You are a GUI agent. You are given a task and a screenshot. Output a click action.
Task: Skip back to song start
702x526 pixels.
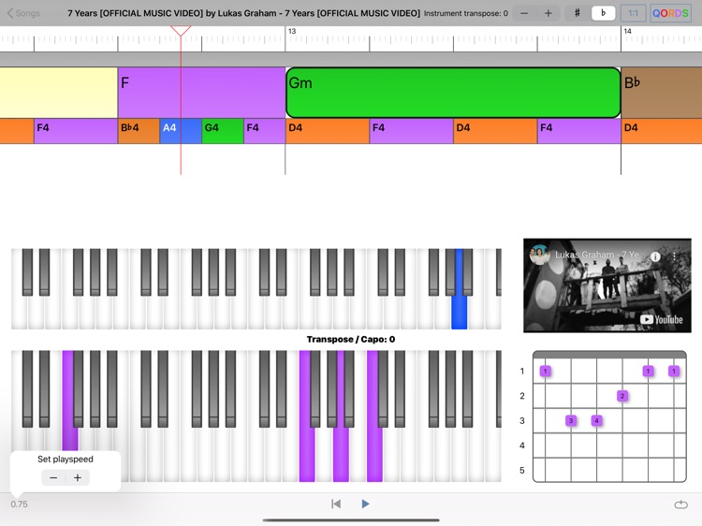tap(336, 504)
